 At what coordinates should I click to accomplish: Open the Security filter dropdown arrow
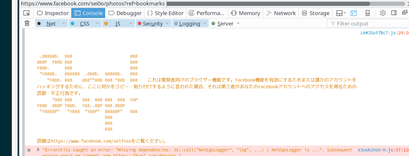pyautogui.click(x=168, y=23)
